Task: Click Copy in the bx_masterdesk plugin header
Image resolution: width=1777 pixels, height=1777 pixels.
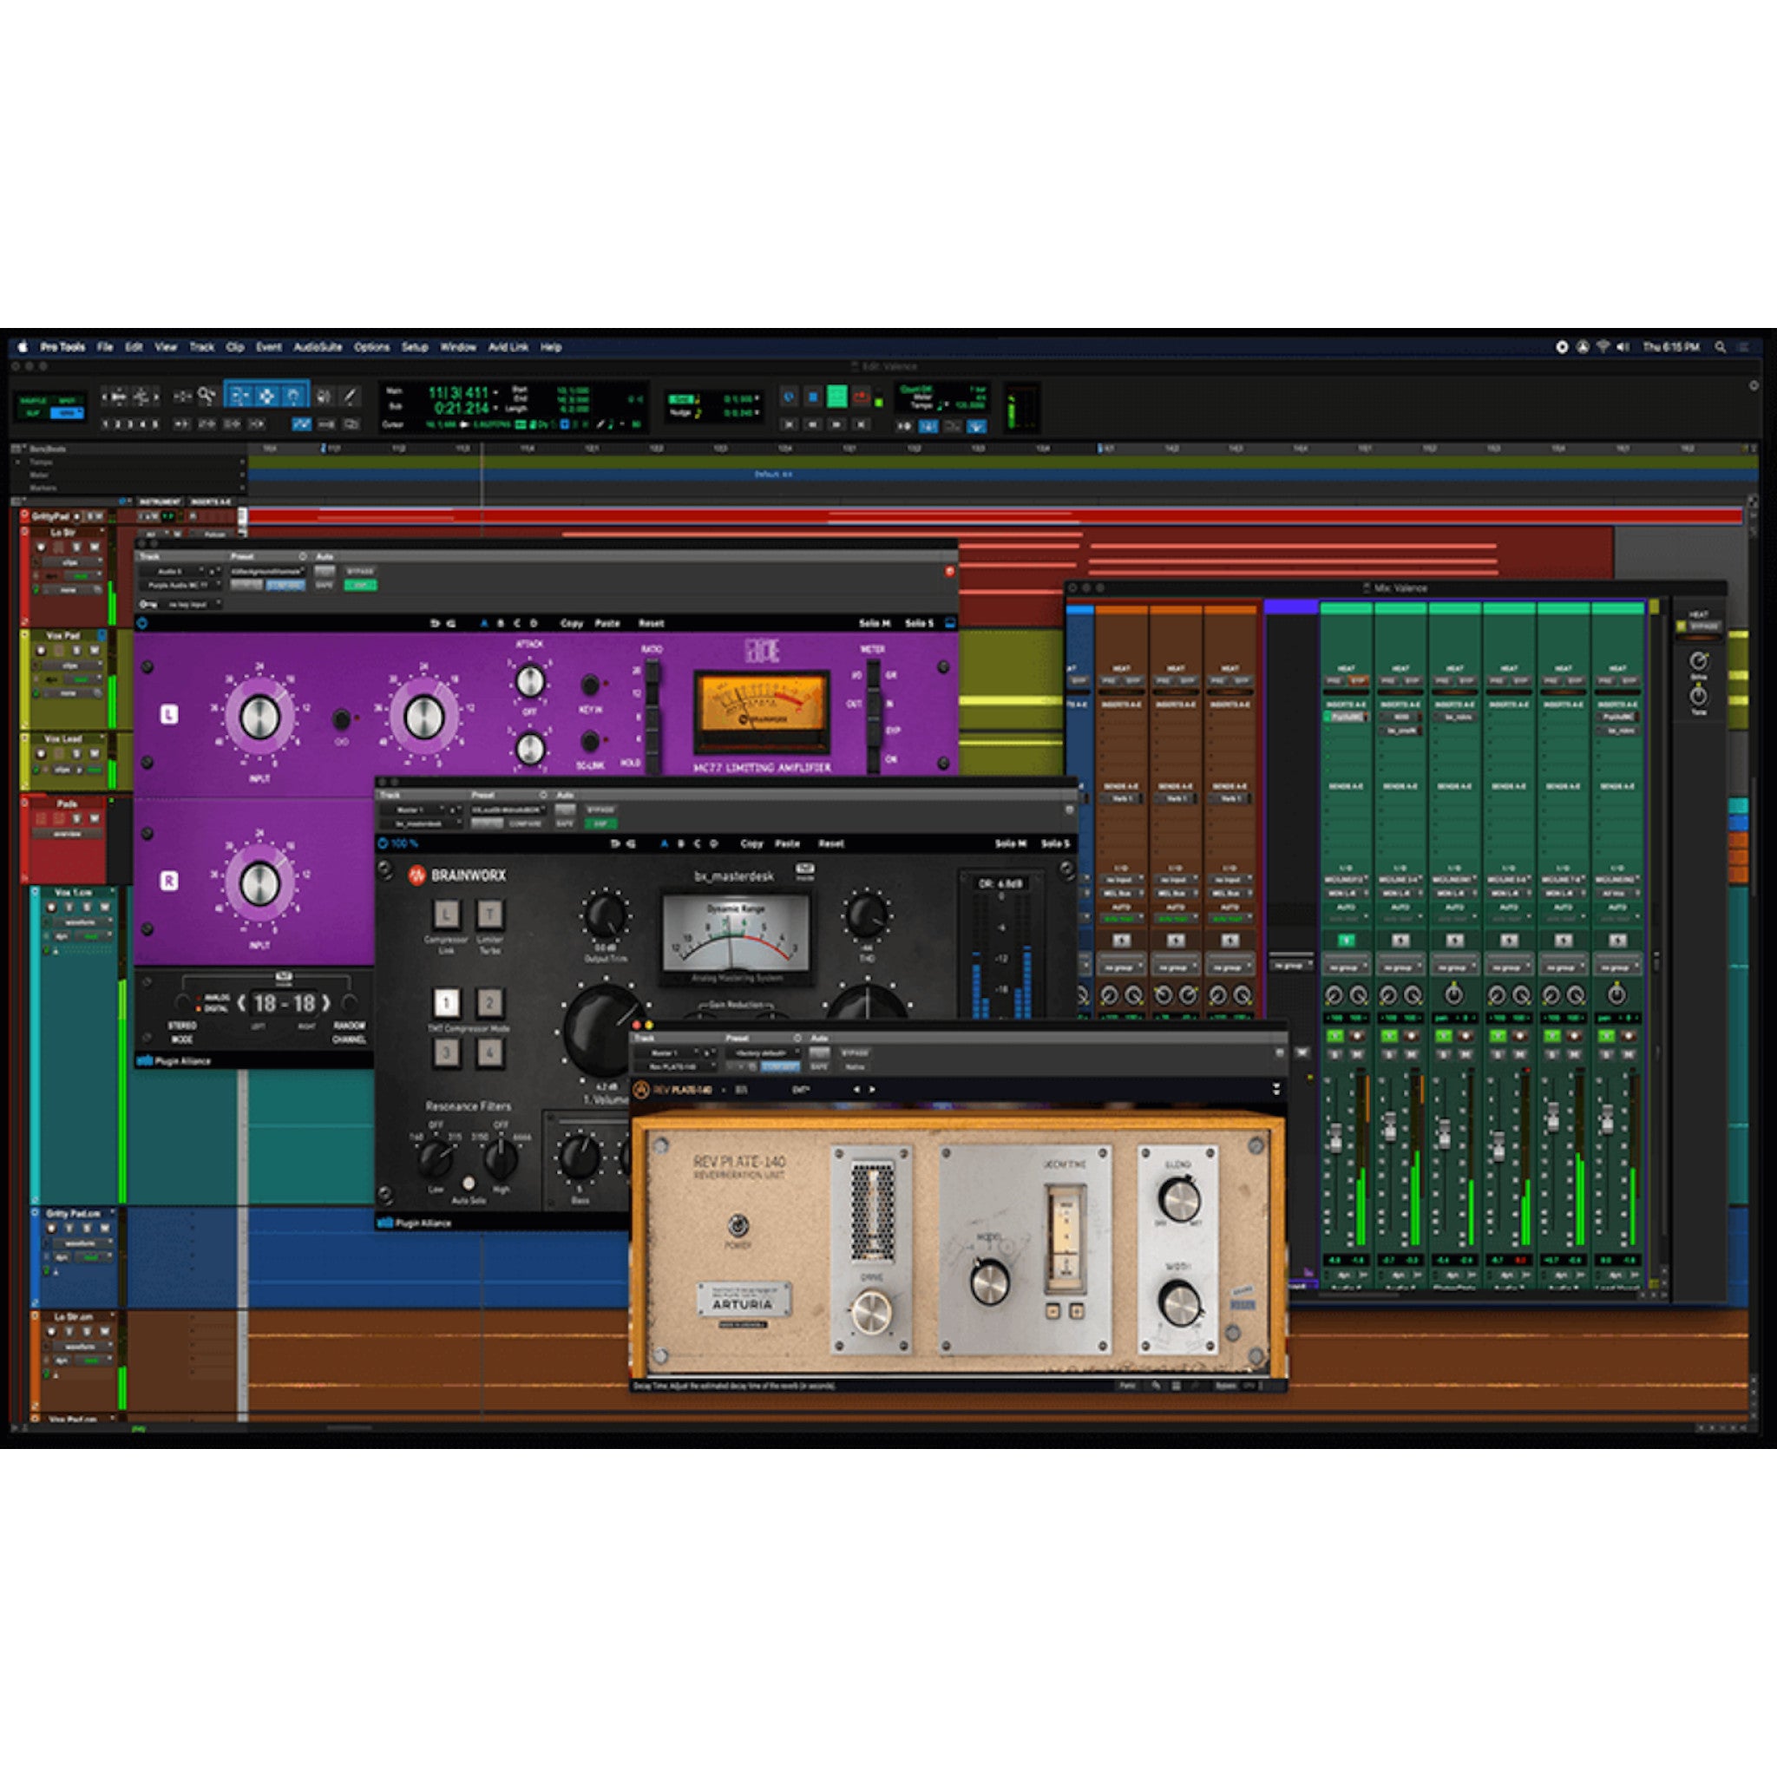Action: pos(753,843)
